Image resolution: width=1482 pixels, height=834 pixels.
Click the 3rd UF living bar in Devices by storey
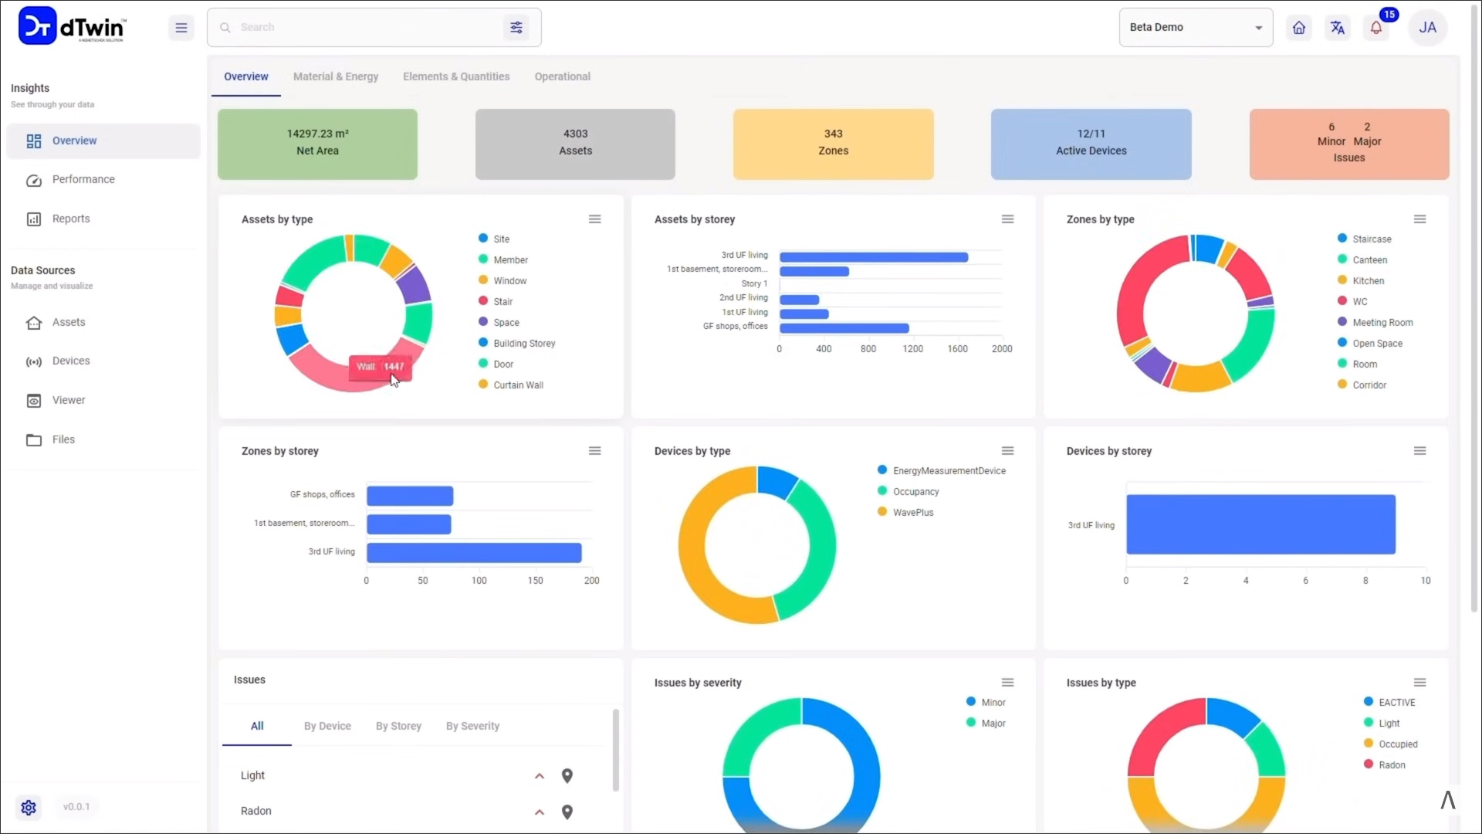pyautogui.click(x=1260, y=524)
